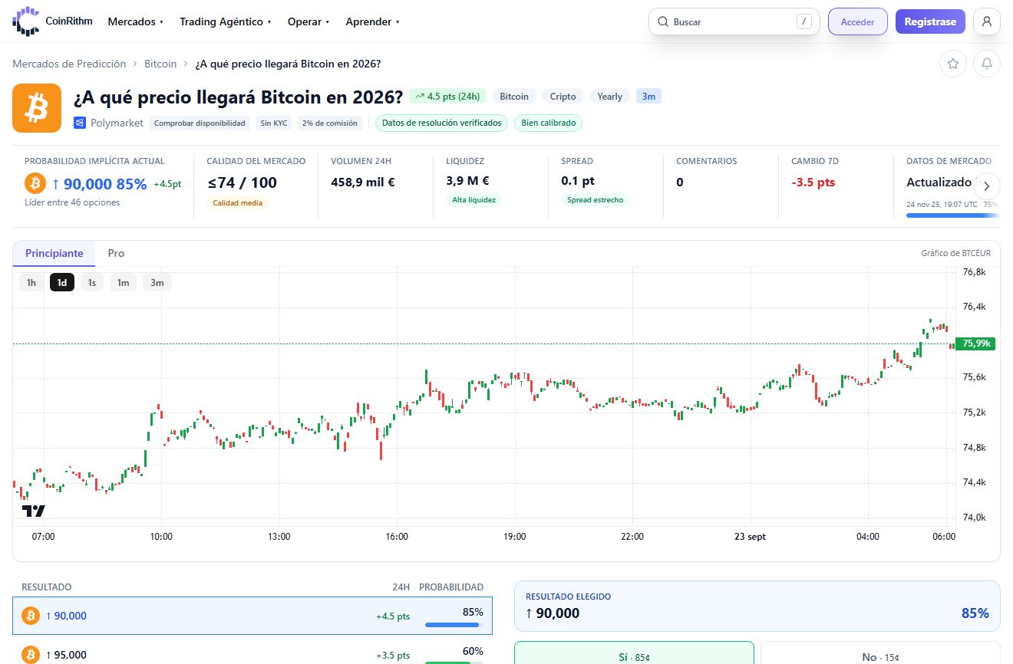This screenshot has width=1013, height=664.
Task: Click the slash shortcut key in the search box
Action: (x=804, y=21)
